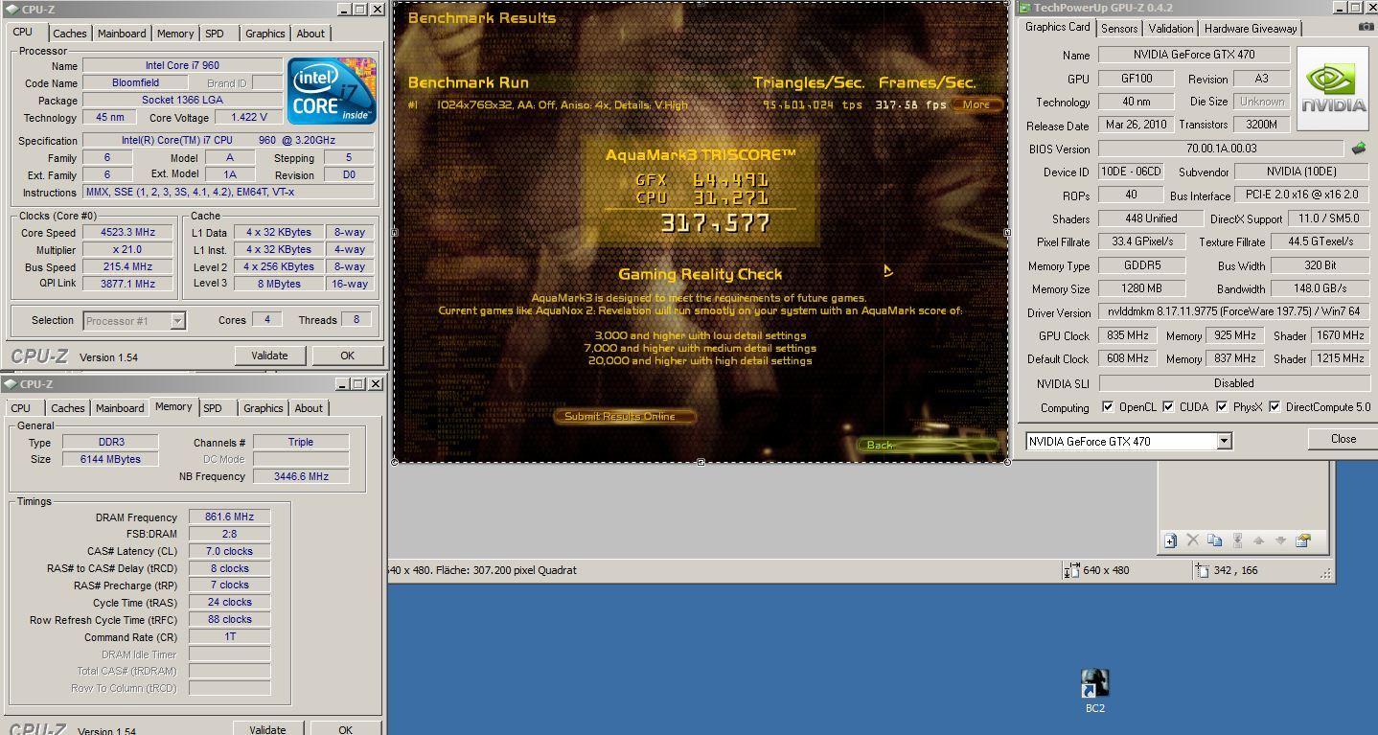
Task: Click the AquaMark3 total score 317,577
Action: [x=715, y=223]
